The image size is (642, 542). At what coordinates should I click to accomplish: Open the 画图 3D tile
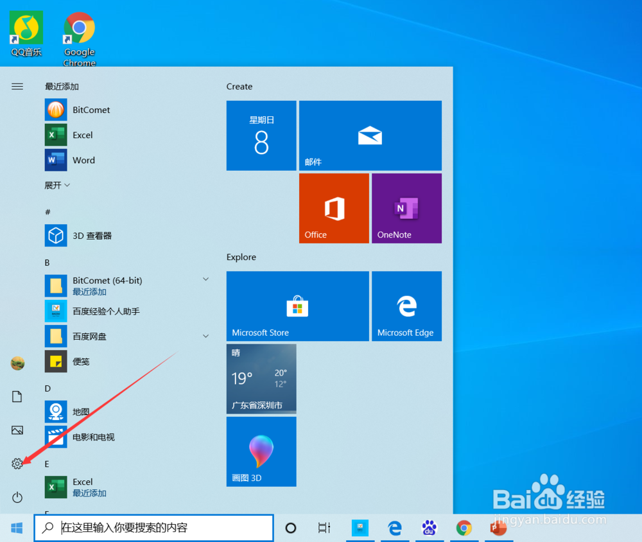pyautogui.click(x=261, y=451)
